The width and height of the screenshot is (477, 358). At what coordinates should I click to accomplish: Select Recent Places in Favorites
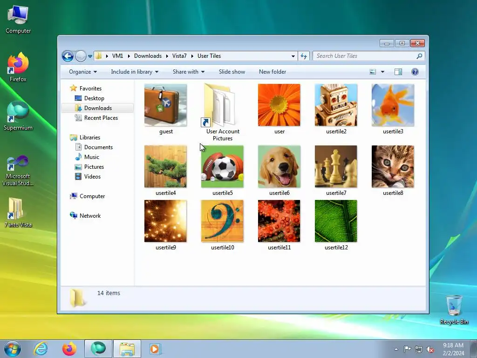coord(101,118)
